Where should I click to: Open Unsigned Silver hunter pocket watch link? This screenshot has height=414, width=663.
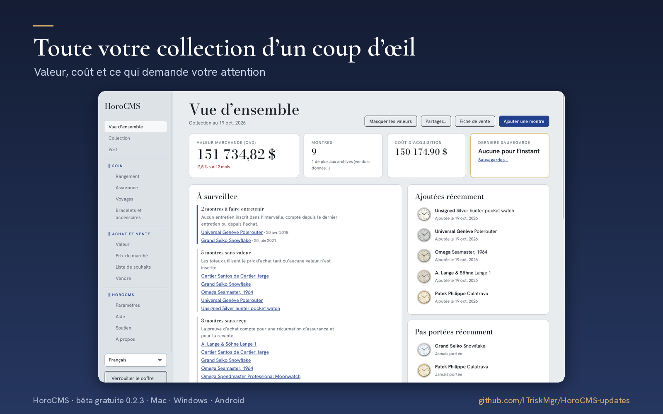click(x=241, y=308)
